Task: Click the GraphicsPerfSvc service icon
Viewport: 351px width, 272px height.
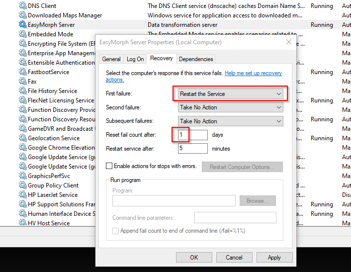Action: (x=23, y=176)
